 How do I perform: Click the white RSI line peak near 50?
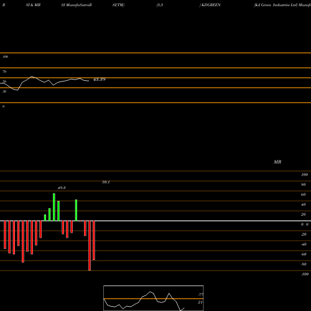[32, 77]
